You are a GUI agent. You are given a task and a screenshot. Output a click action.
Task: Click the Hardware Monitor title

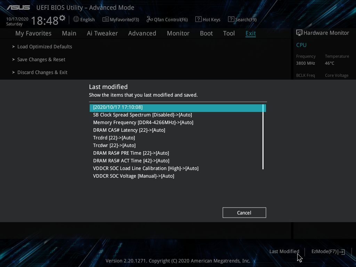point(326,33)
